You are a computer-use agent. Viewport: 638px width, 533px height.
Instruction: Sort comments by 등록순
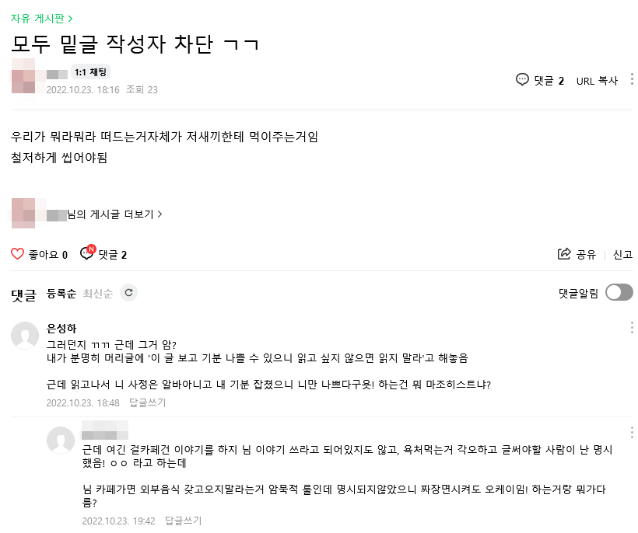point(61,293)
